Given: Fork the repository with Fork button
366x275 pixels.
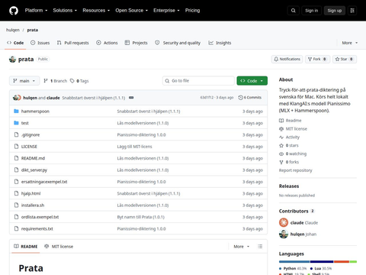Looking at the screenshot, I should pyautogui.click(x=317, y=59).
